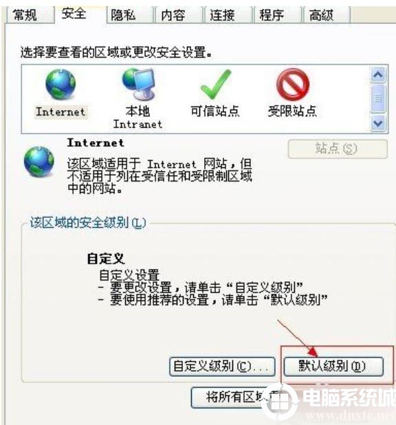Go to the 连接 tab
This screenshot has height=425, width=396.
[x=222, y=15]
